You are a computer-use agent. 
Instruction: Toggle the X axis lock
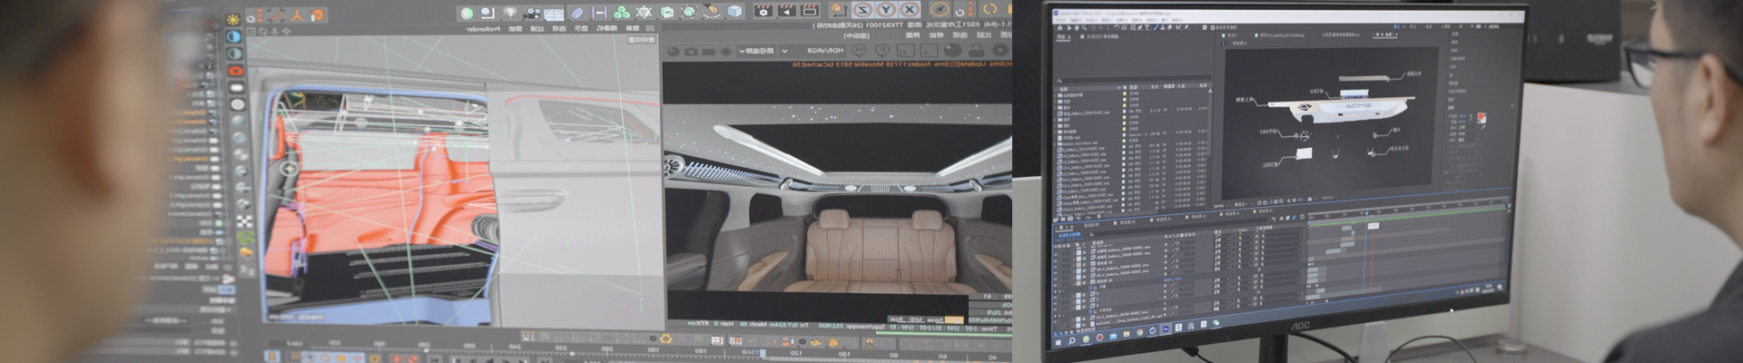click(x=910, y=10)
